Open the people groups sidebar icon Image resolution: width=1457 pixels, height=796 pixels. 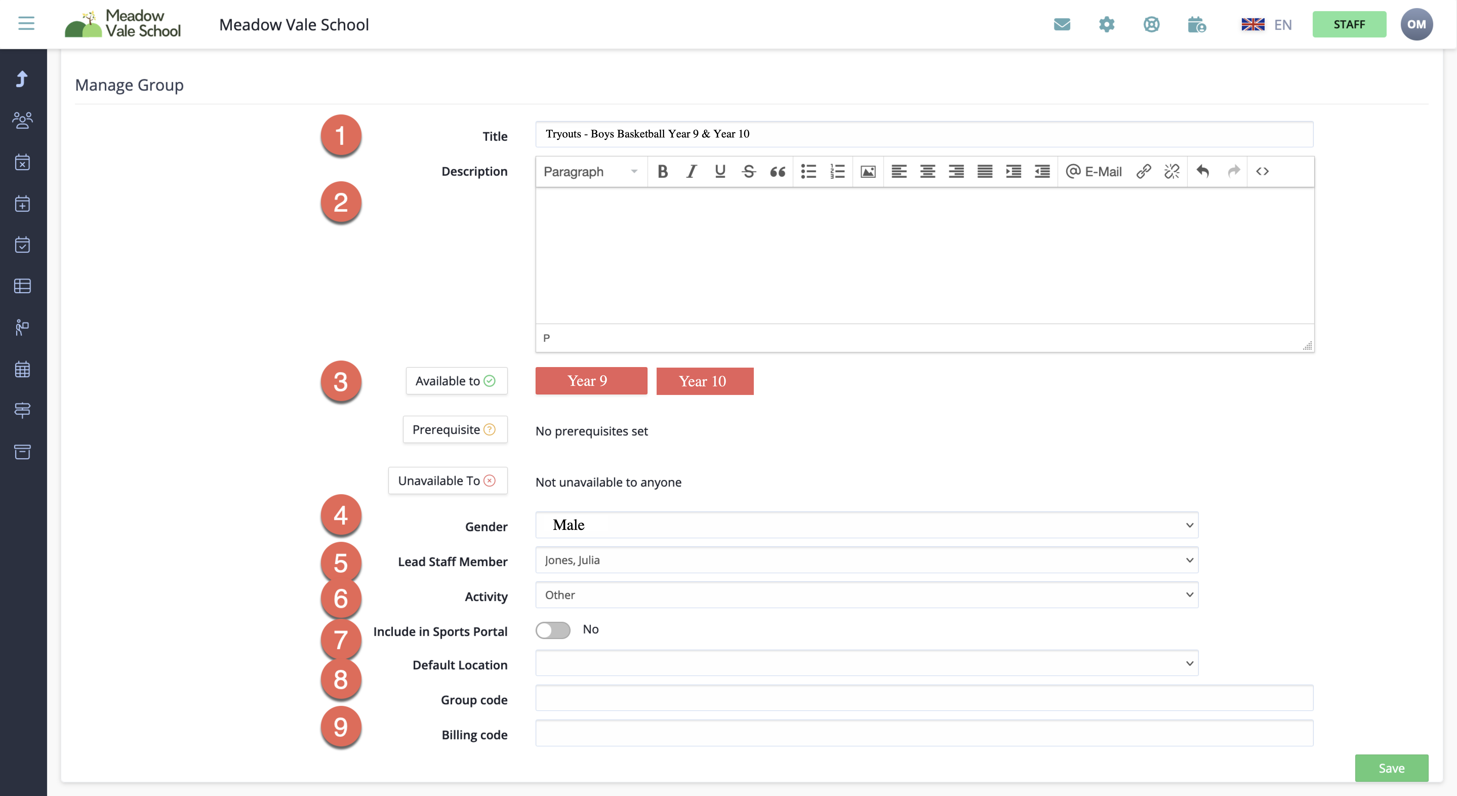click(x=22, y=120)
